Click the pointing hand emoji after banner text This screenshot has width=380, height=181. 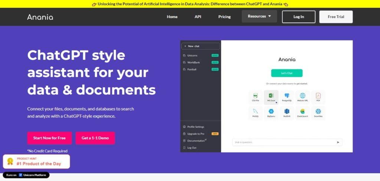coord(286,4)
